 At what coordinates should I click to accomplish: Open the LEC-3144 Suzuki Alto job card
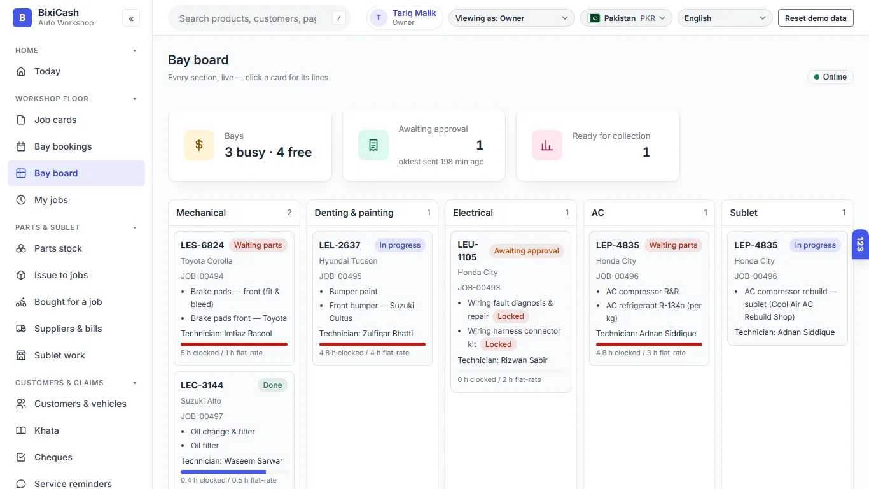click(234, 430)
